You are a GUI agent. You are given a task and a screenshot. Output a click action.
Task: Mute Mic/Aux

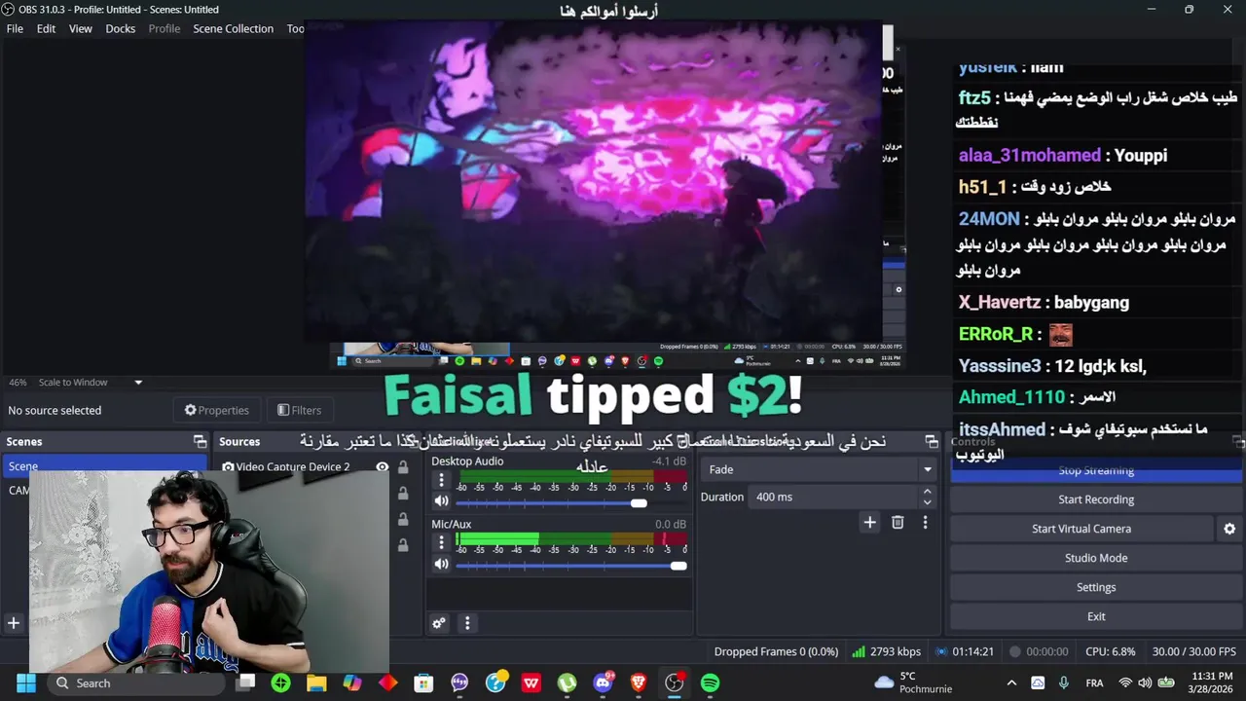point(441,564)
